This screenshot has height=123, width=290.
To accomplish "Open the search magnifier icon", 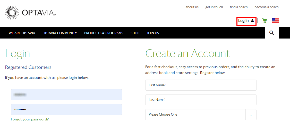I will coord(271,33).
